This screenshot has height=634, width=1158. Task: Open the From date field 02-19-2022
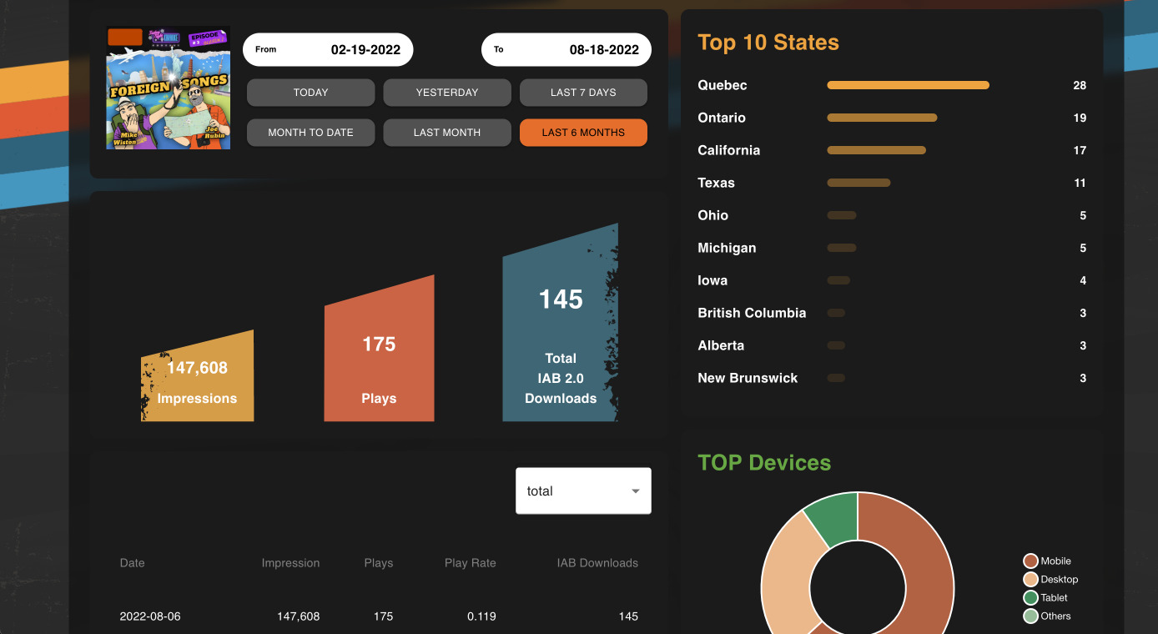(328, 50)
